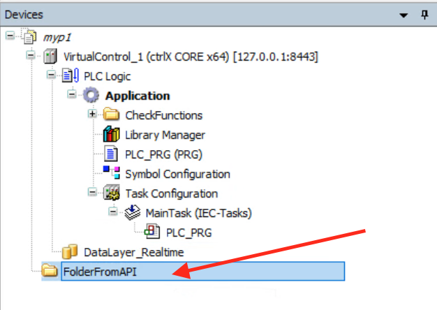Screen dimensions: 437x310
Task: Click the PLC_PRG task call icon
Action: [x=152, y=232]
